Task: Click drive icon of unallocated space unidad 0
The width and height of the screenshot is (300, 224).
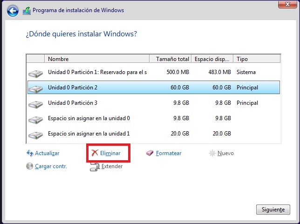Action: click(35, 120)
